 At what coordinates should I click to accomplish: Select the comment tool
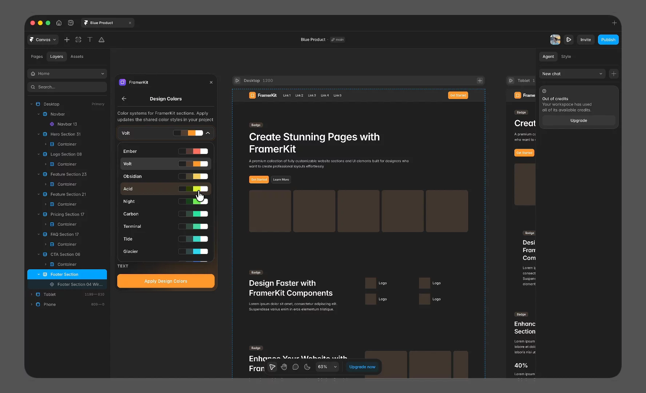click(x=296, y=367)
